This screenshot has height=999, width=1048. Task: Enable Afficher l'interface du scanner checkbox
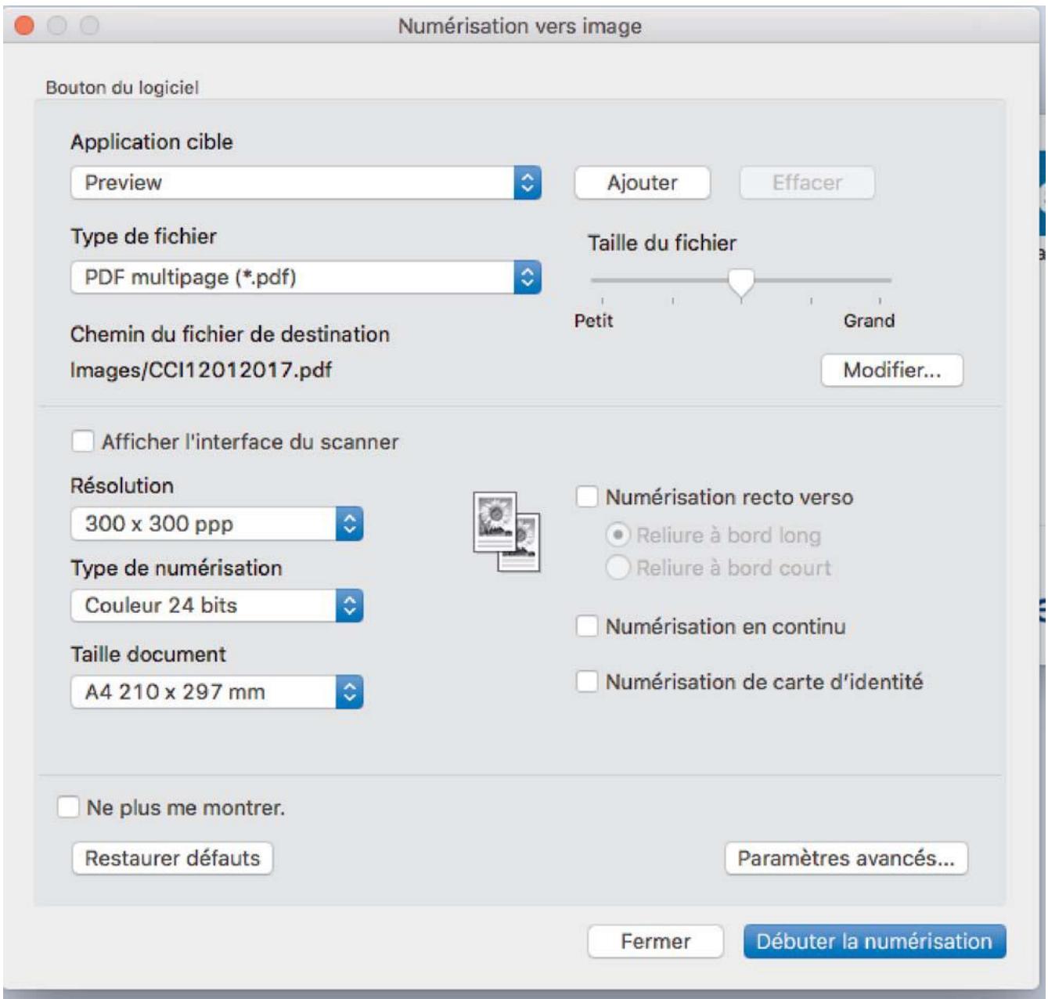pyautogui.click(x=82, y=442)
